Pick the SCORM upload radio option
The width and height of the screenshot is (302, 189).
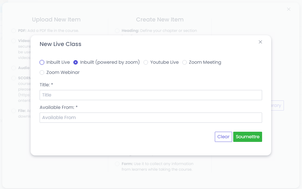(x=14, y=78)
